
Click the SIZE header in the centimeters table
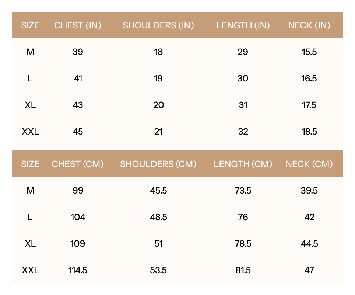(x=30, y=164)
